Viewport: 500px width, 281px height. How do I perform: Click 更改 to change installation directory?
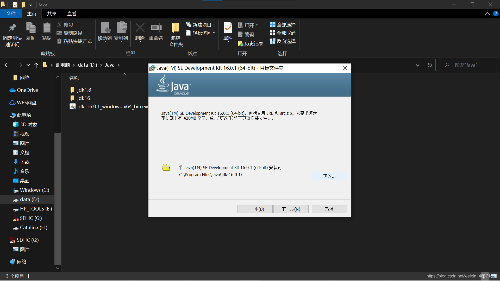click(x=329, y=176)
